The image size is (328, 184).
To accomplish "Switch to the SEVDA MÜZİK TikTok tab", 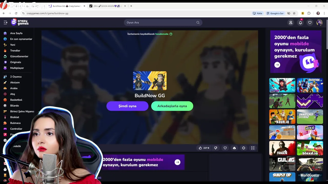I will click(x=107, y=6).
